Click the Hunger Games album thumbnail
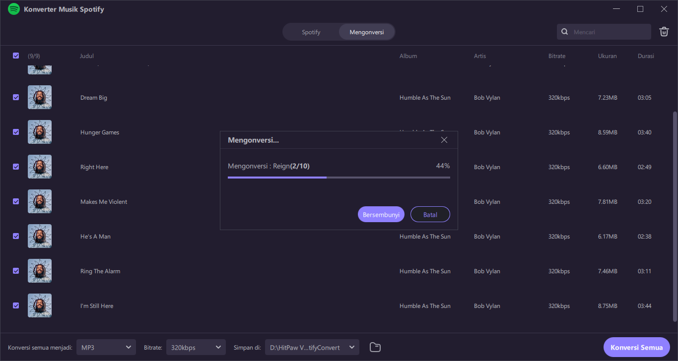Screen dimensions: 678x361 40,132
